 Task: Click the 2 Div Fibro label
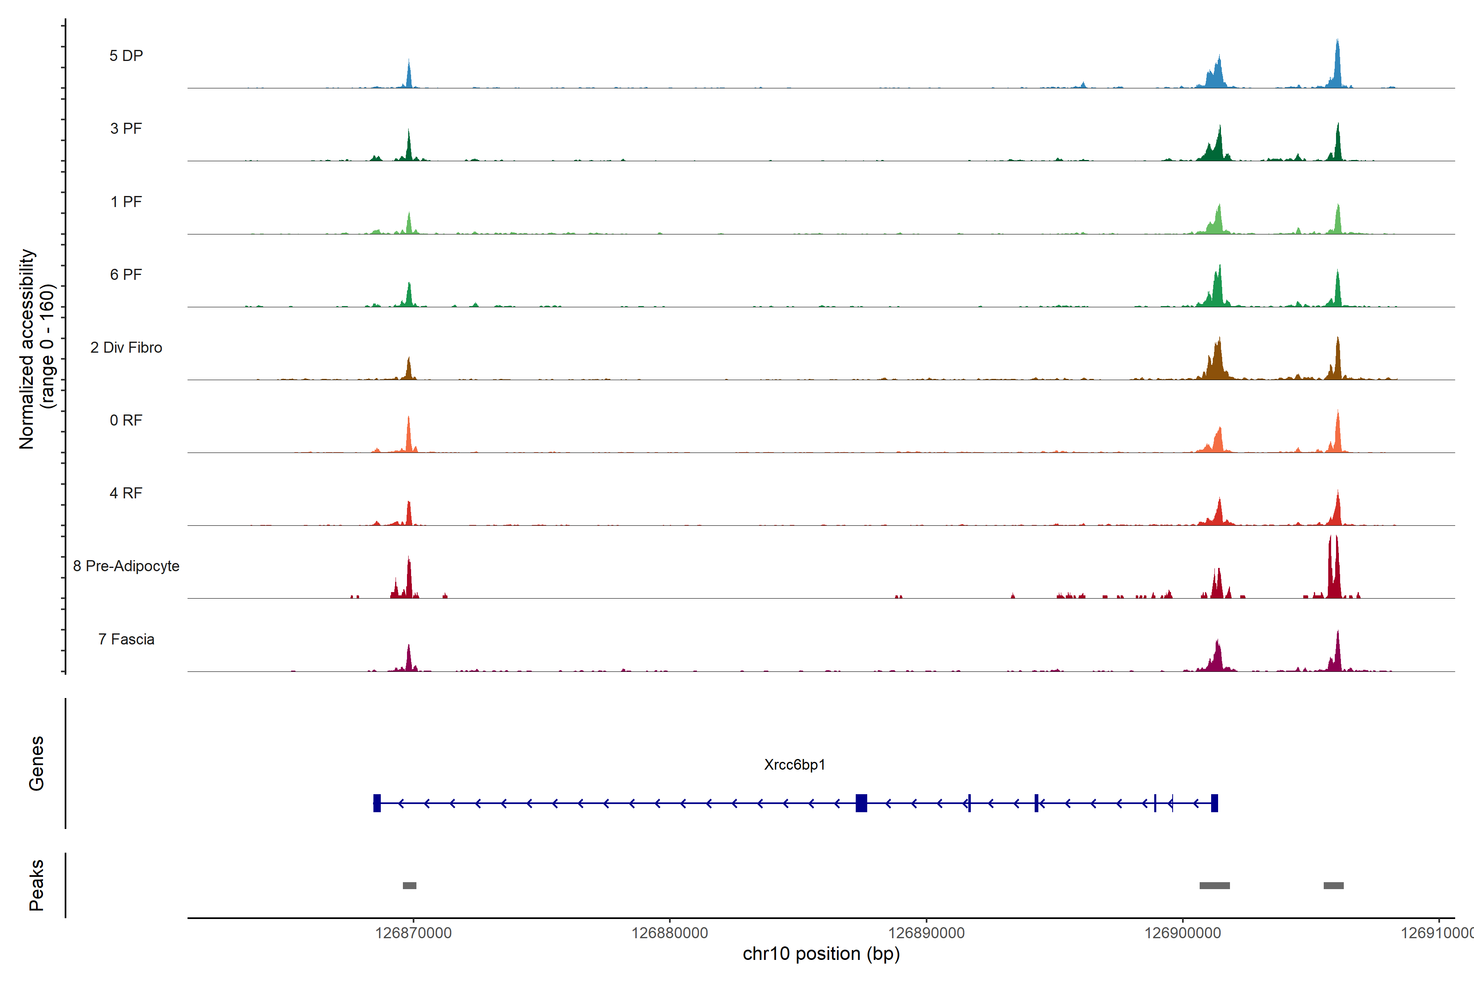coord(126,347)
